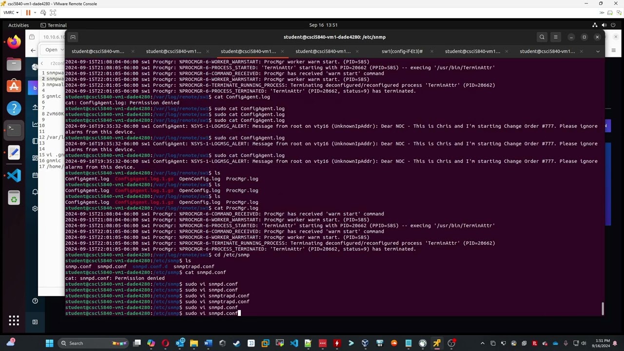Open Ubuntu Software from the dock
The height and width of the screenshot is (351, 624).
14,86
